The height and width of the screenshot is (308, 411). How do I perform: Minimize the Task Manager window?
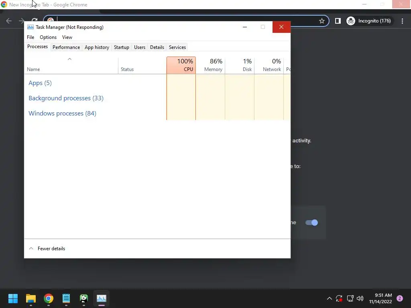pos(245,27)
